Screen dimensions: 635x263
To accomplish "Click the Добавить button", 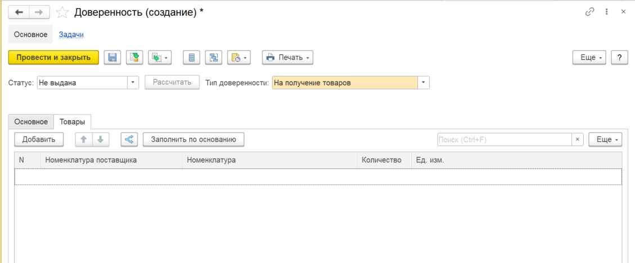I will tap(39, 139).
